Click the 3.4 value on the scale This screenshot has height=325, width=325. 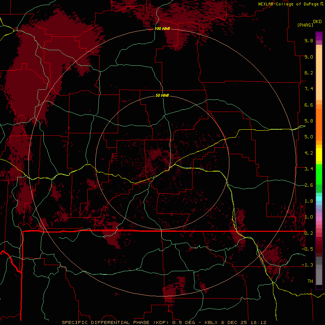[309, 169]
